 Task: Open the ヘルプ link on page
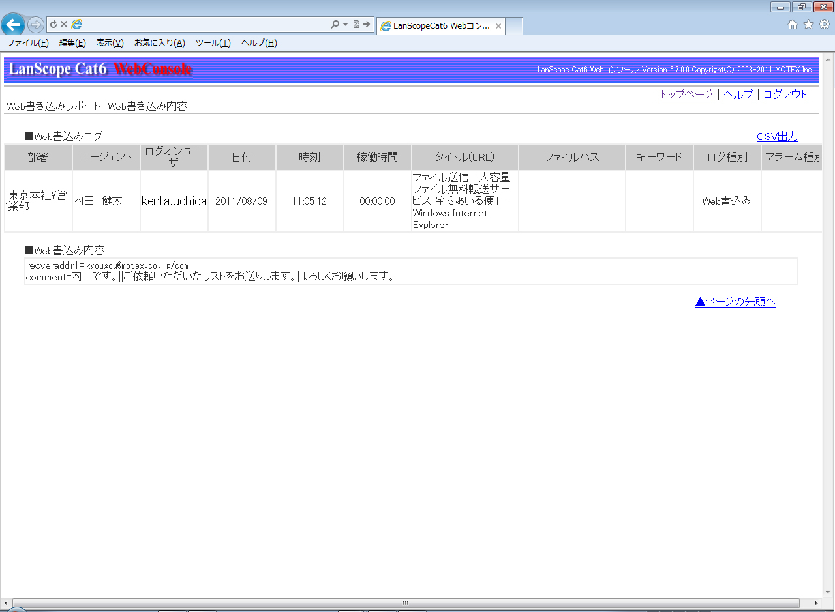738,95
